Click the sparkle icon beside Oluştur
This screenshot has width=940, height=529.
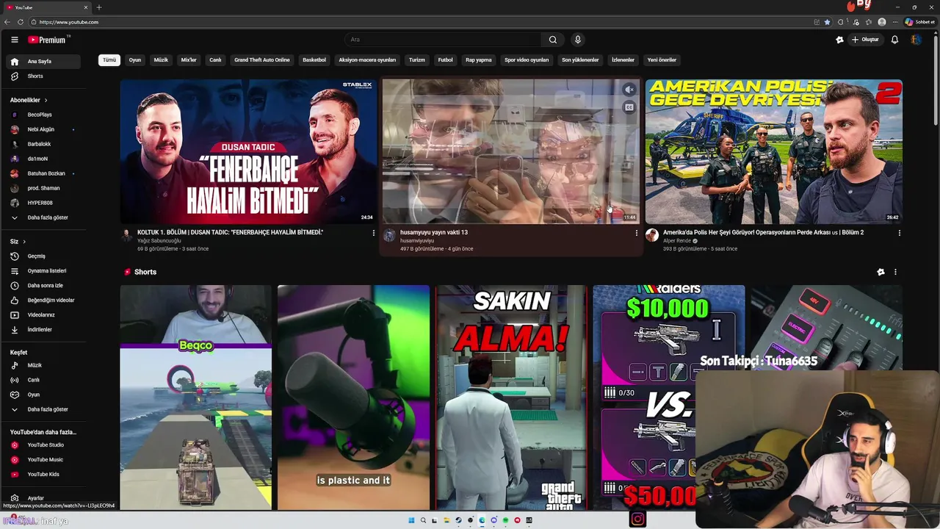click(839, 40)
